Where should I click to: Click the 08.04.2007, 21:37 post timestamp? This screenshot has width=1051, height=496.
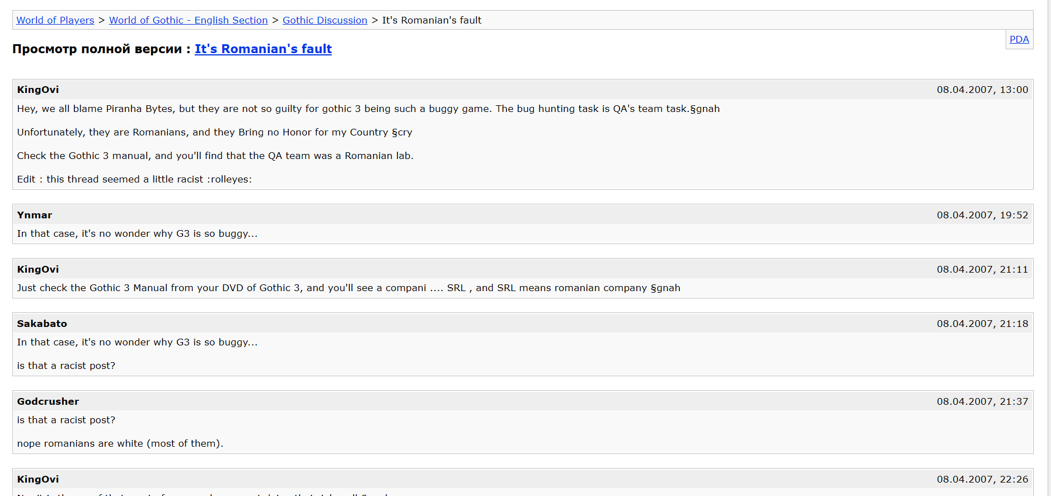tap(982, 401)
